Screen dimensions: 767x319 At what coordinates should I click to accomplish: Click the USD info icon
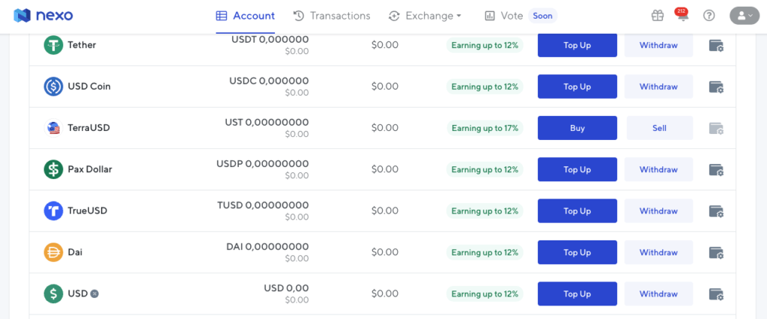[x=94, y=294]
